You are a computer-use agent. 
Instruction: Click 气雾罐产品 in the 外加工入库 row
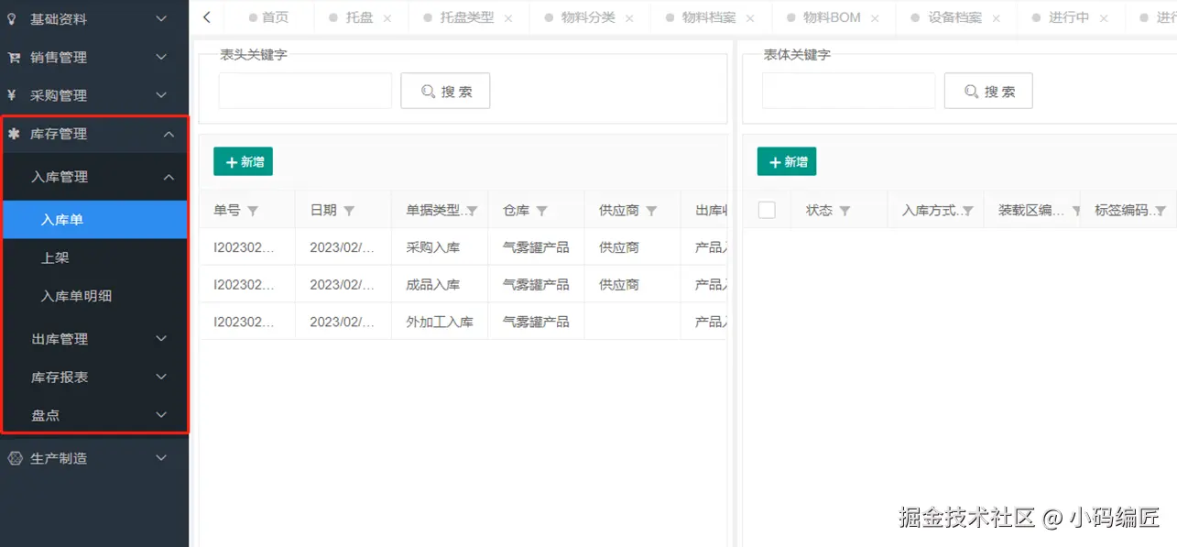[536, 322]
